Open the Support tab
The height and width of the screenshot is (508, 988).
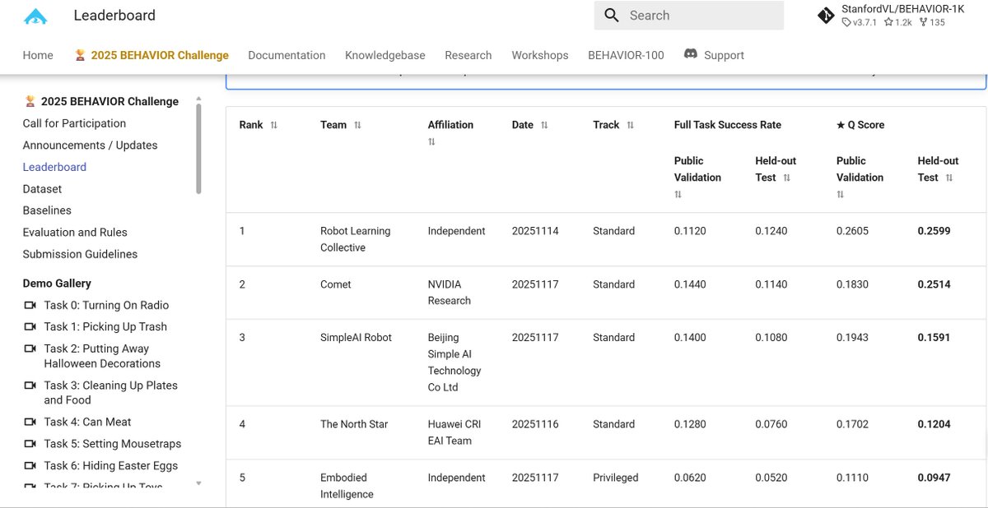[714, 55]
